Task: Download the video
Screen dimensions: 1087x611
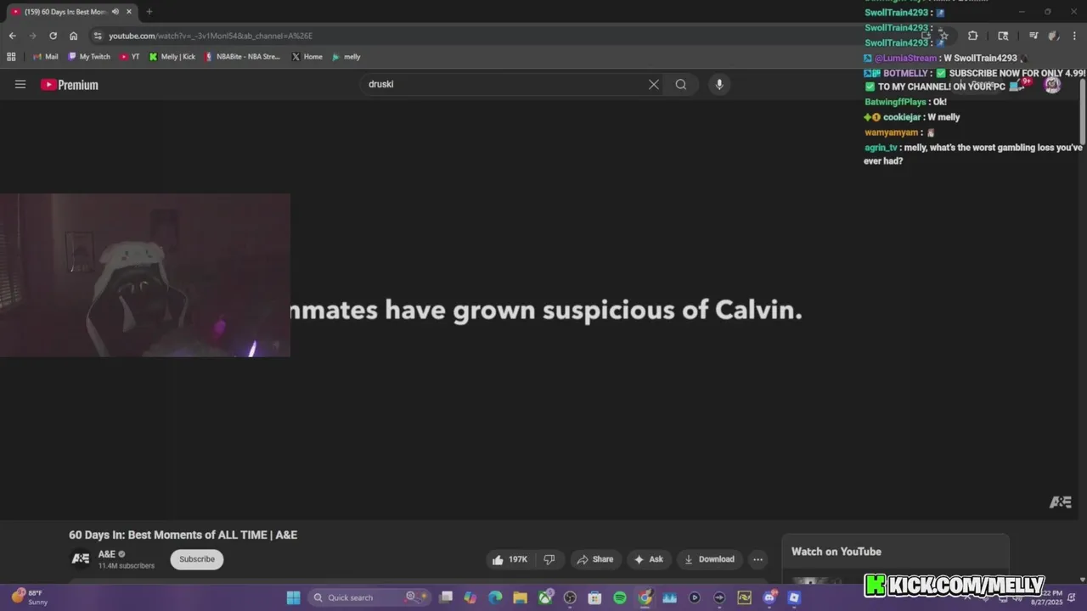Action: click(x=709, y=559)
